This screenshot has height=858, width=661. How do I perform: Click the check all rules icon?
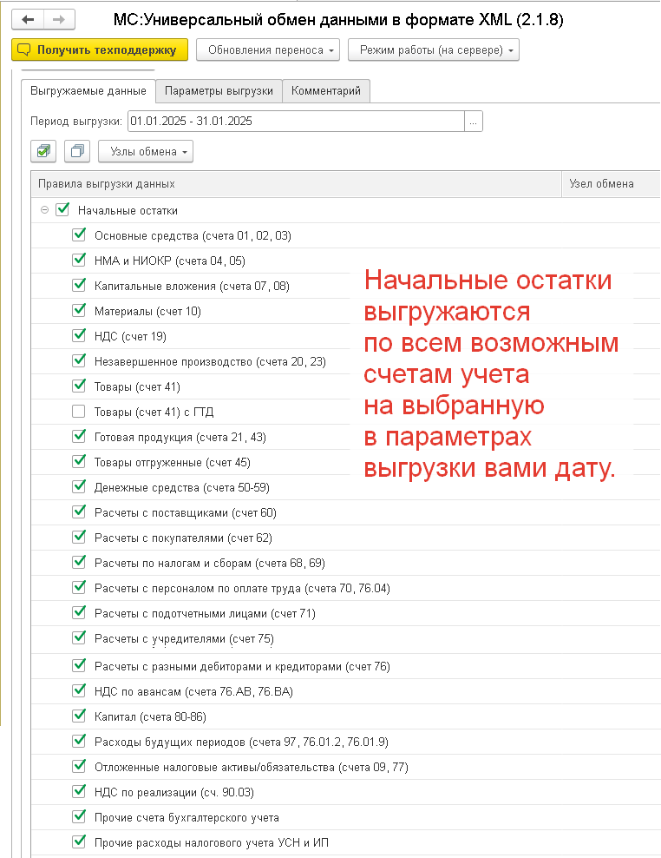coord(43,151)
